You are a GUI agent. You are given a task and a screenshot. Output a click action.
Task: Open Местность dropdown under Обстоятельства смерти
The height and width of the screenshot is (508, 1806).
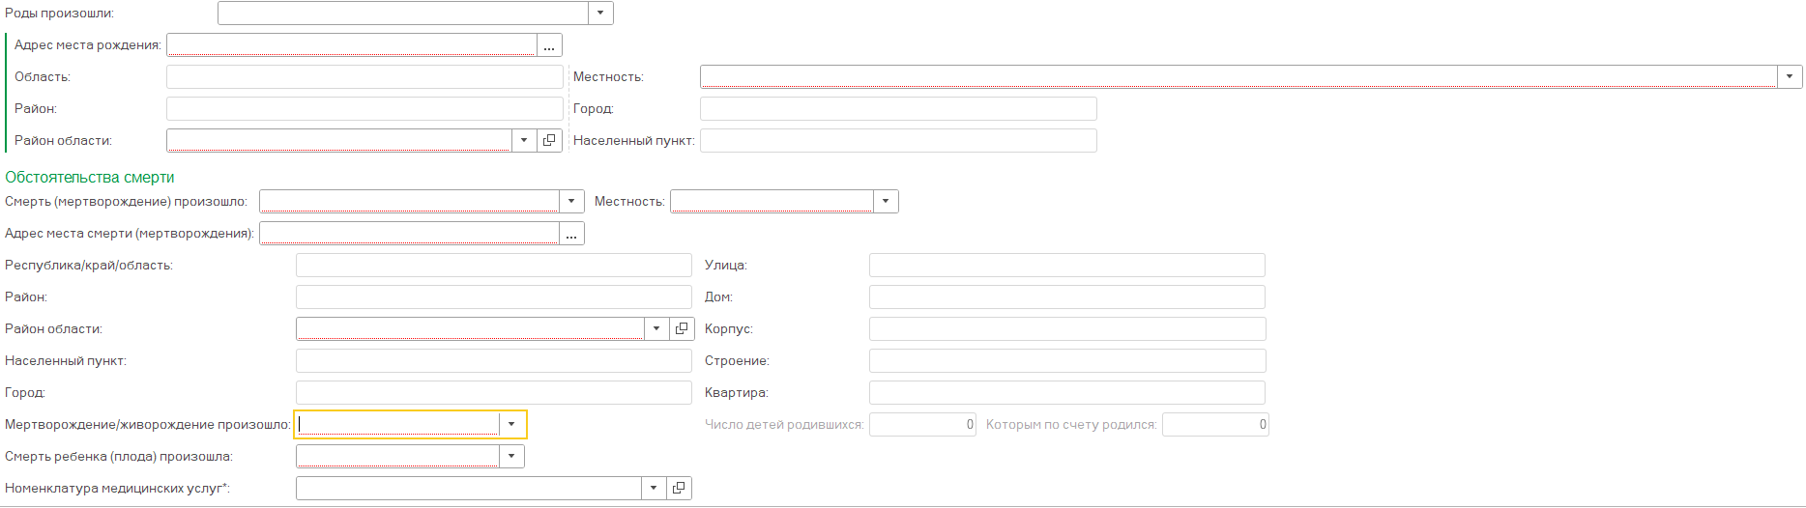pyautogui.click(x=886, y=202)
